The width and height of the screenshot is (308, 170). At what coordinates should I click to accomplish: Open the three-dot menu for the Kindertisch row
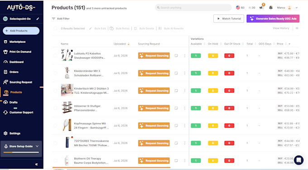point(185,91)
